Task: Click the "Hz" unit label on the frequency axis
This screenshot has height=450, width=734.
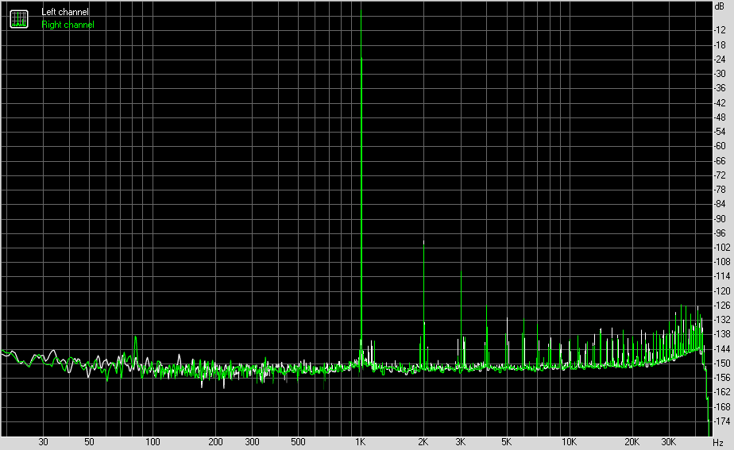Action: coord(718,442)
